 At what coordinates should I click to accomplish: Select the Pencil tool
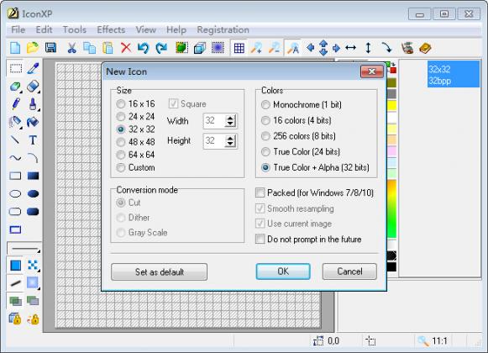click(x=15, y=103)
